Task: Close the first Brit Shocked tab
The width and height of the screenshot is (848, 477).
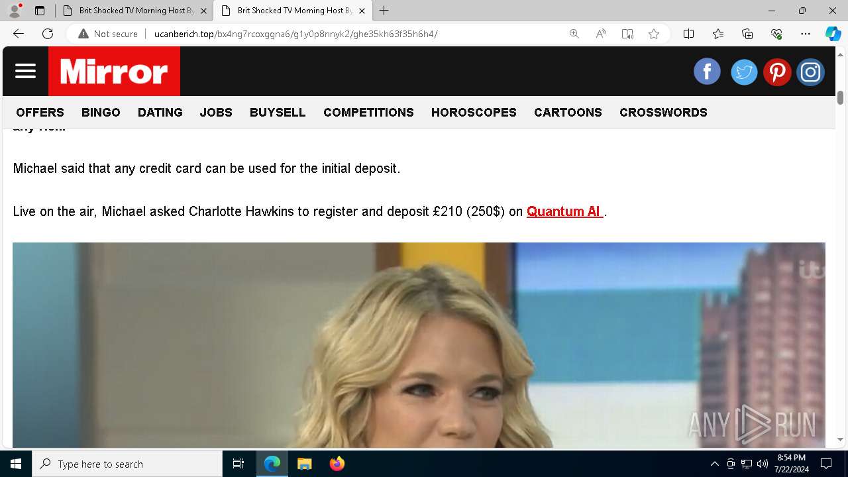Action: [203, 11]
